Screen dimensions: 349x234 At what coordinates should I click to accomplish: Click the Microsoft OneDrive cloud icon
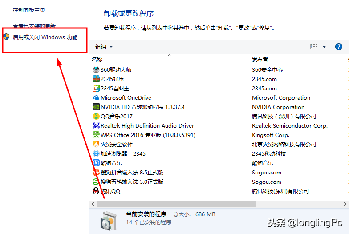click(96, 97)
